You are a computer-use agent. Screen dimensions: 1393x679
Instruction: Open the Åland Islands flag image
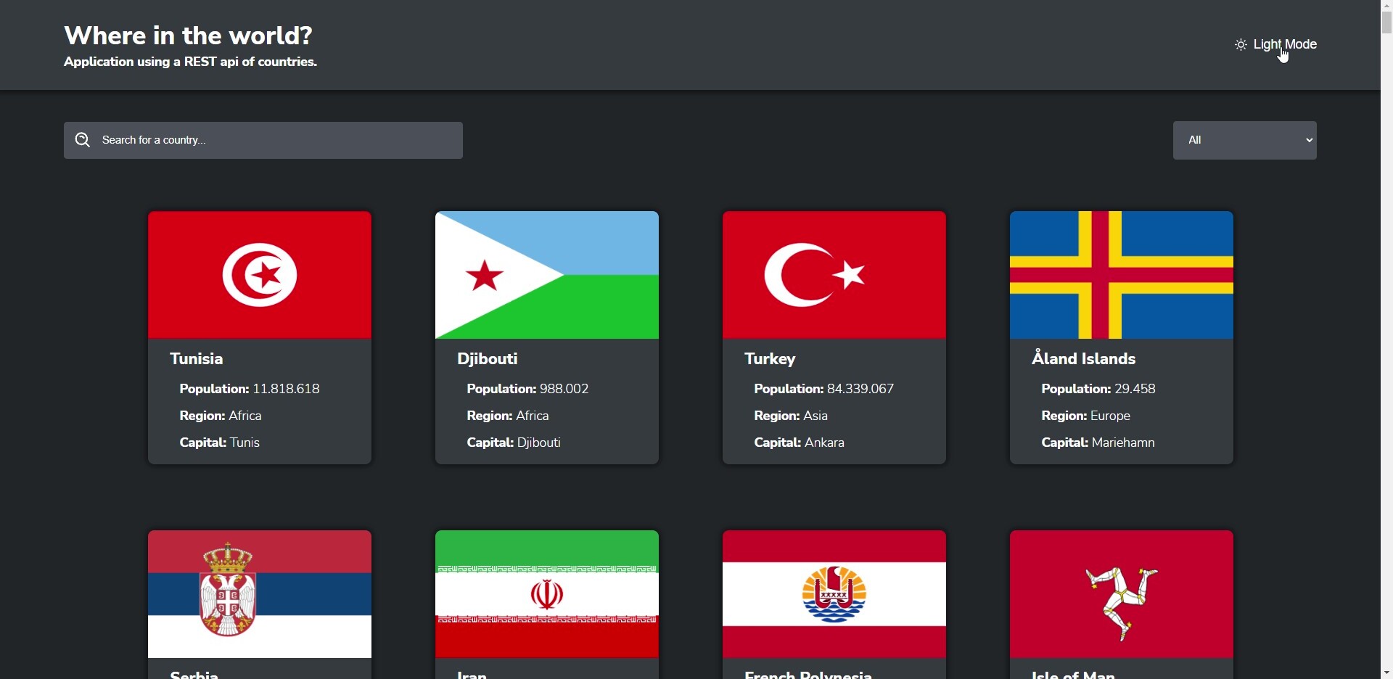[x=1122, y=275]
